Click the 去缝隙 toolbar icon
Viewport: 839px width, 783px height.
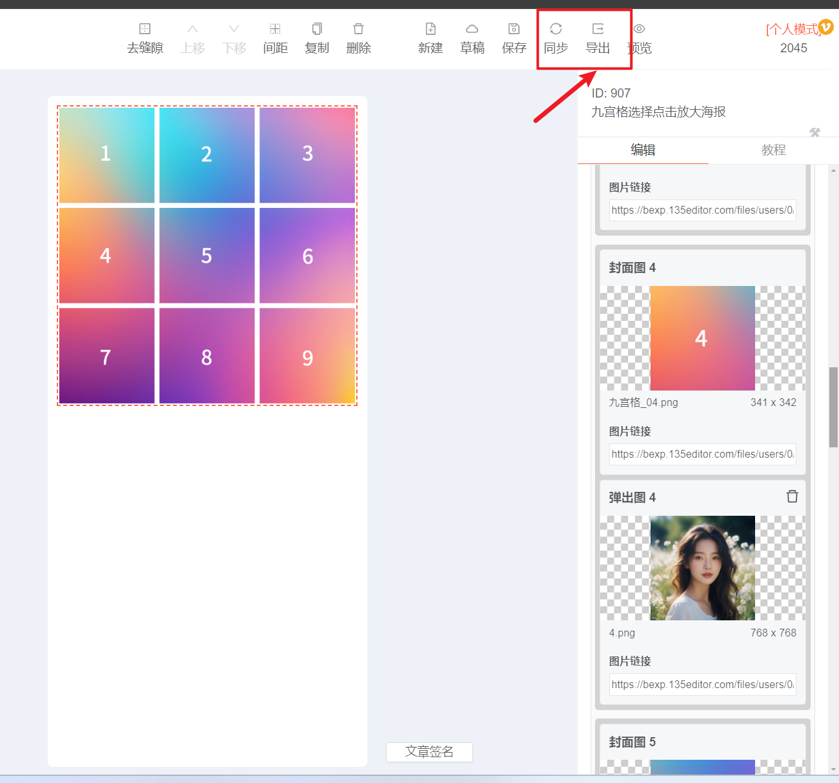[x=145, y=29]
